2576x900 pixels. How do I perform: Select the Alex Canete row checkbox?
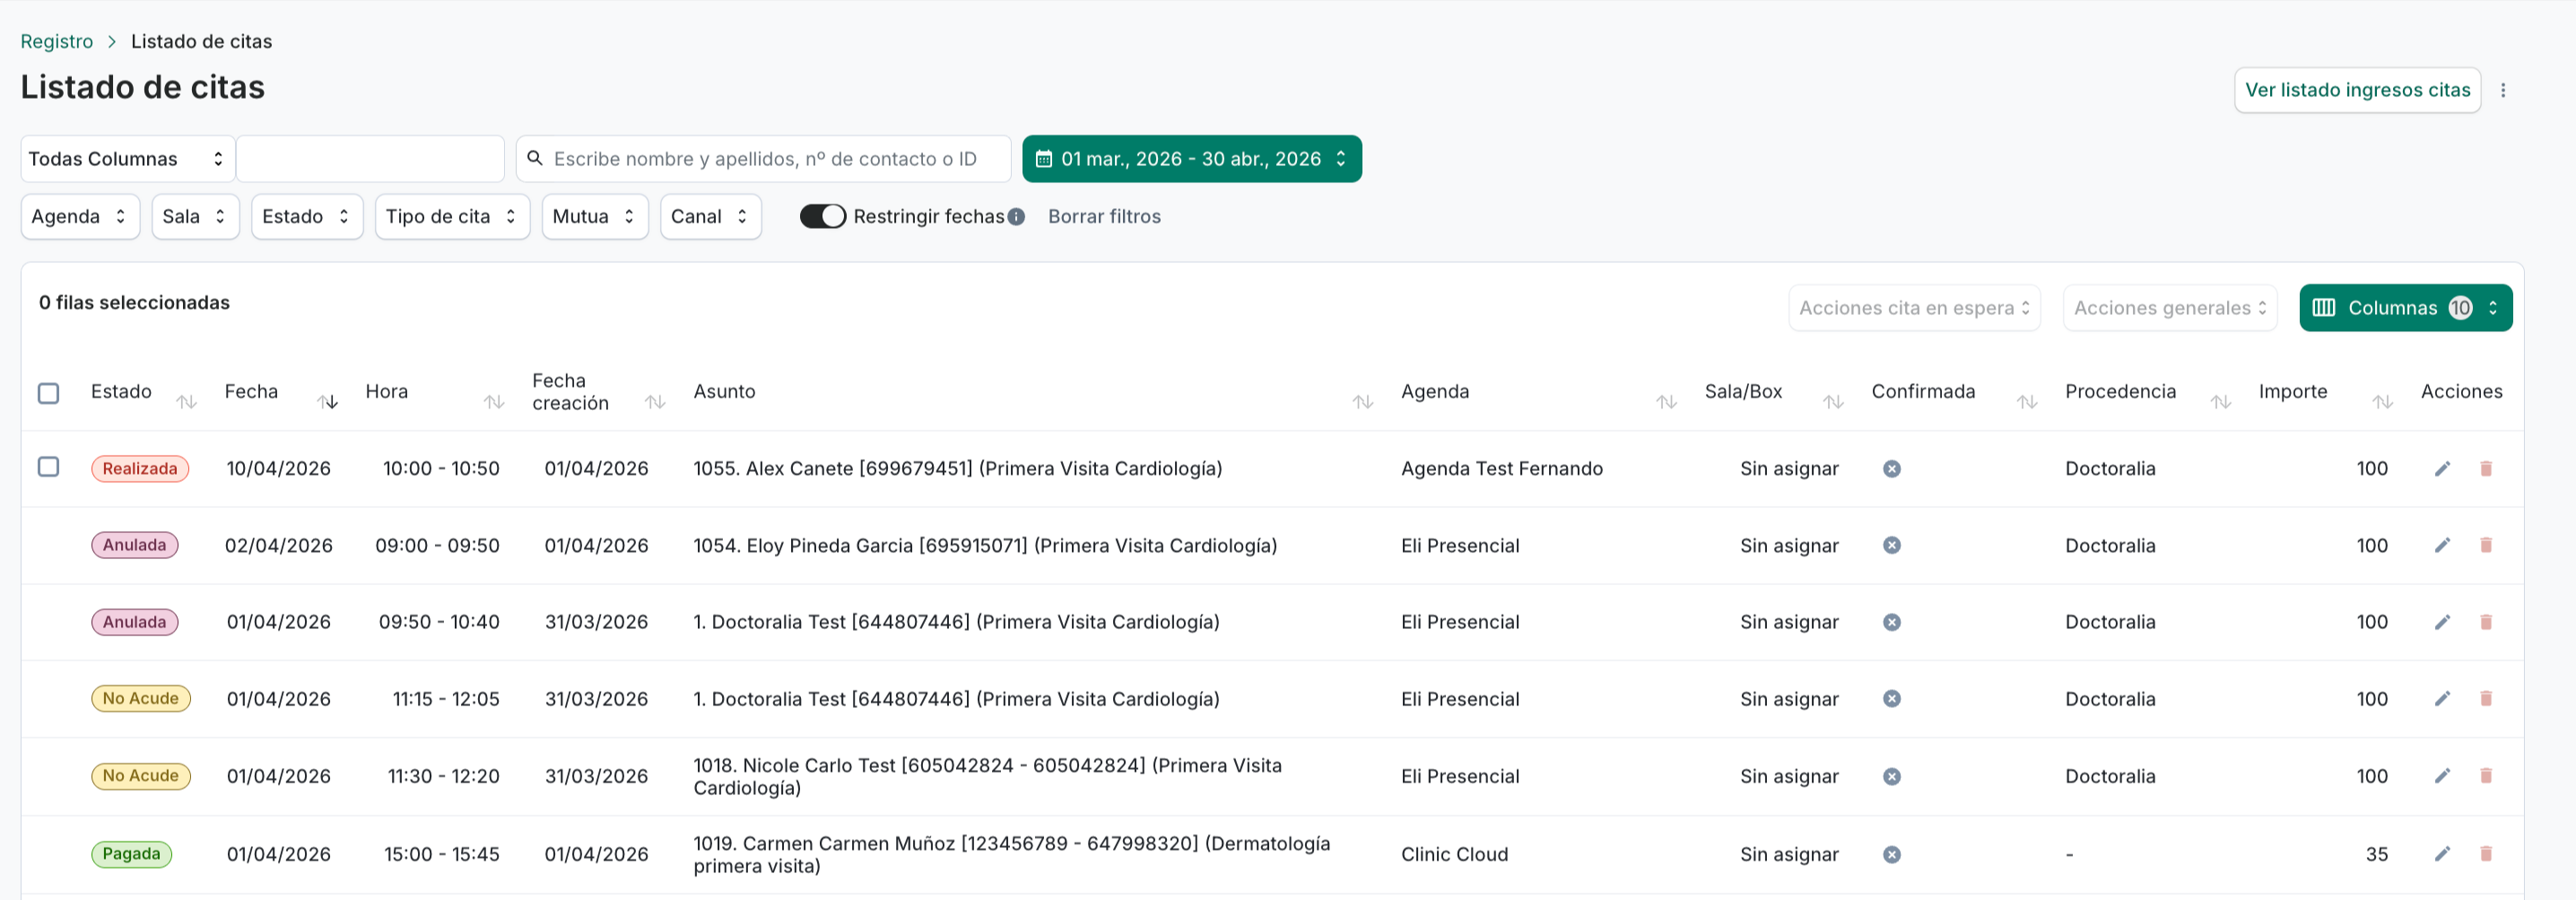[x=48, y=467]
